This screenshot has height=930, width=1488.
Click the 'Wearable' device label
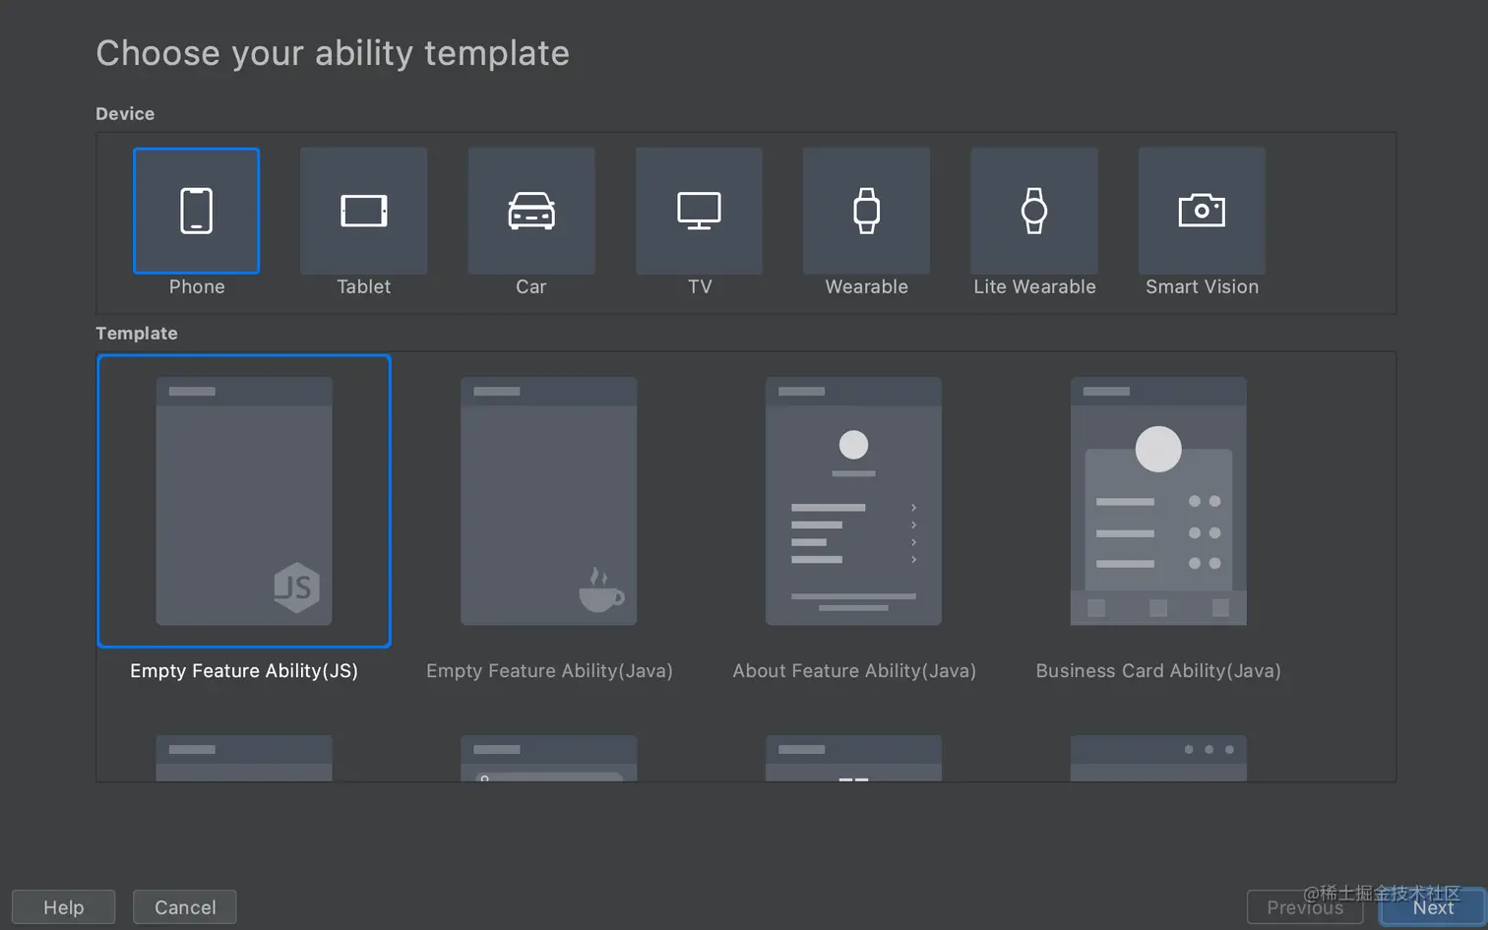click(x=867, y=286)
